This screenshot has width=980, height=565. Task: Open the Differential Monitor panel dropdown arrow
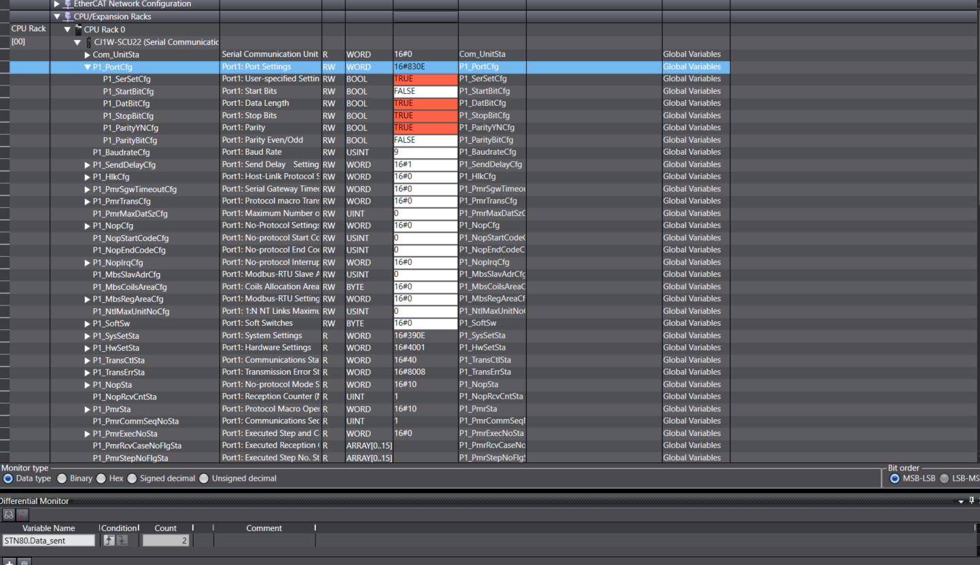(961, 501)
